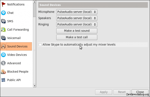This screenshot has width=150, height=97.
Task: Select the Public API arrows icon
Action: [x=3, y=80]
